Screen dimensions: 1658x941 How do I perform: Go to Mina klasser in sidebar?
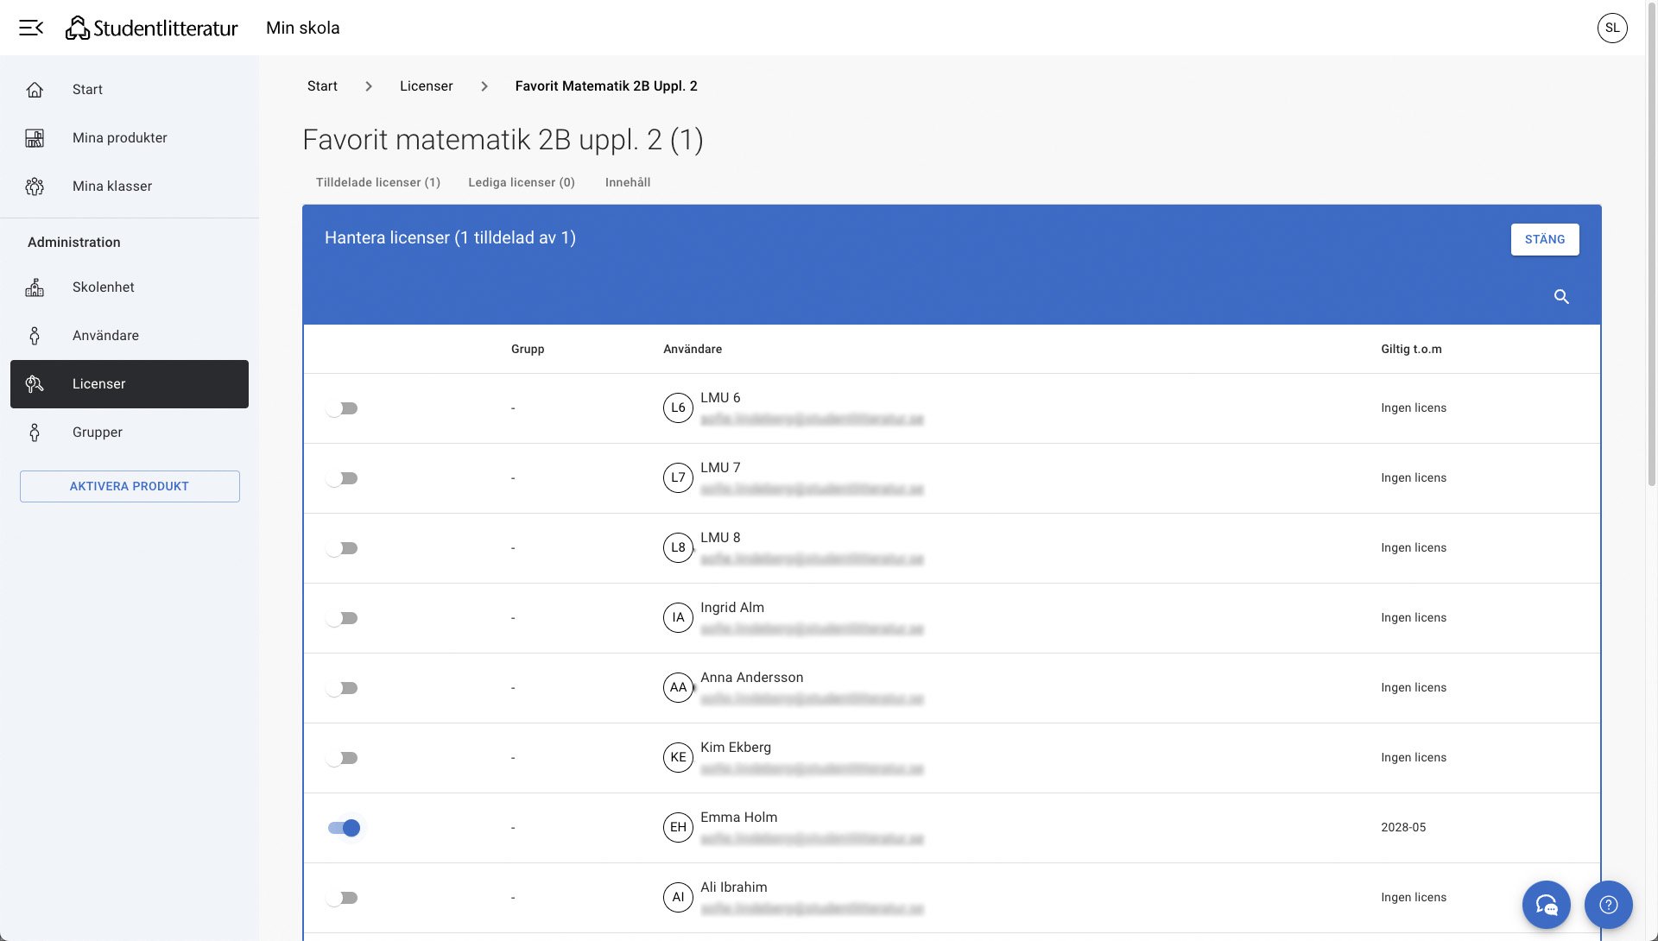point(112,186)
